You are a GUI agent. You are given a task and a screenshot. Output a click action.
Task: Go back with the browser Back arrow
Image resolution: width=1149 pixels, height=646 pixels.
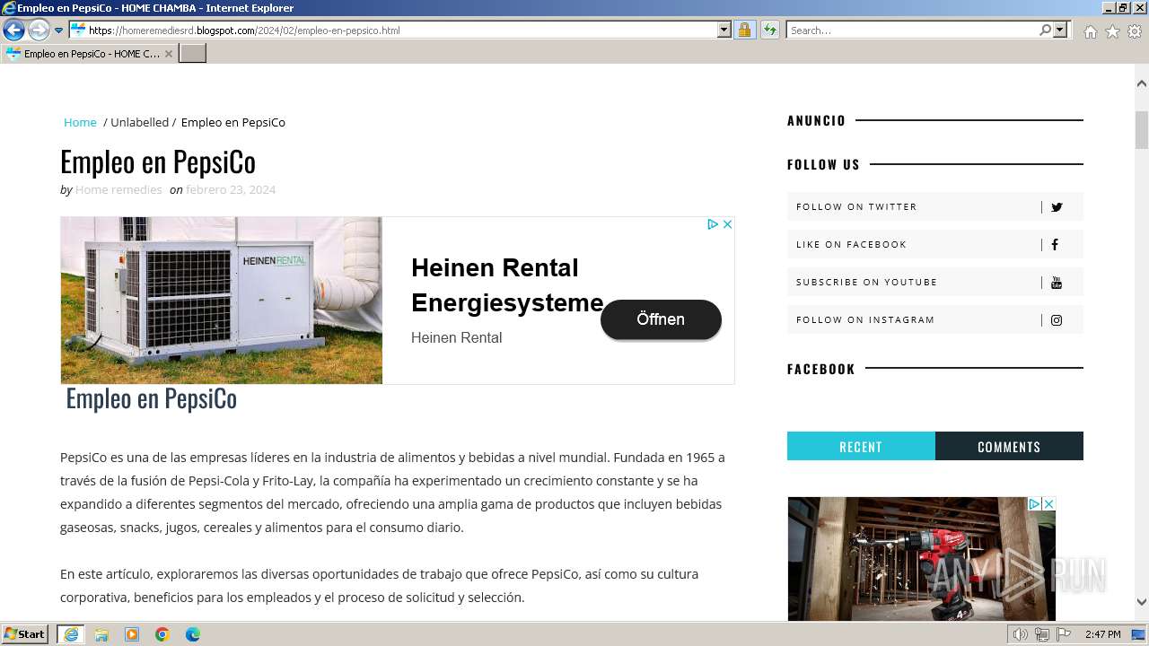pos(13,30)
